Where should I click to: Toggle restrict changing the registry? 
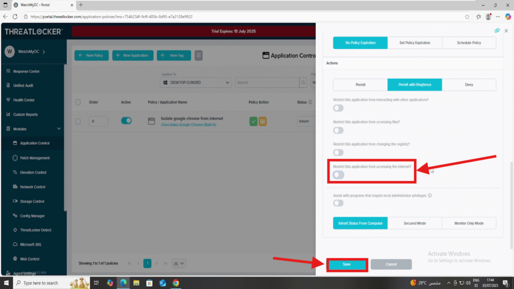[338, 153]
